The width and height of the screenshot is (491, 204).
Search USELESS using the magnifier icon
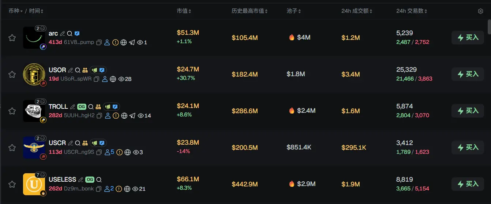pyautogui.click(x=99, y=180)
